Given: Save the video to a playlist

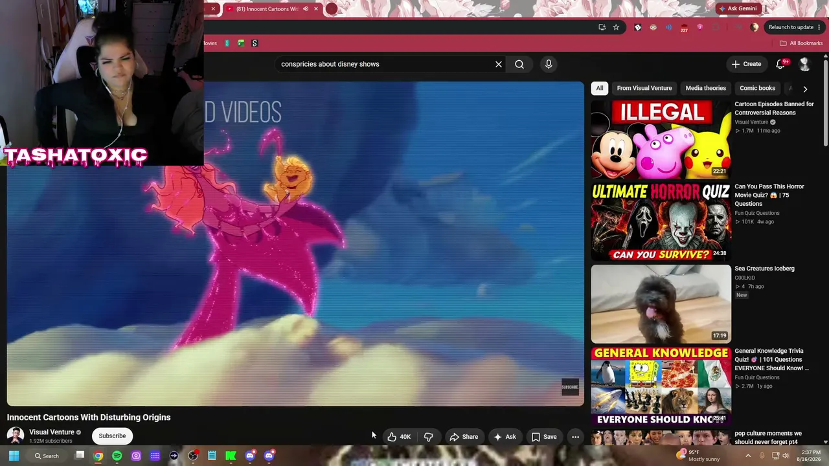Looking at the screenshot, I should [x=544, y=437].
